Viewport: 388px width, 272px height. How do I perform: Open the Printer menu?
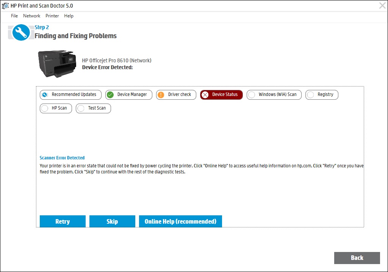(x=52, y=16)
